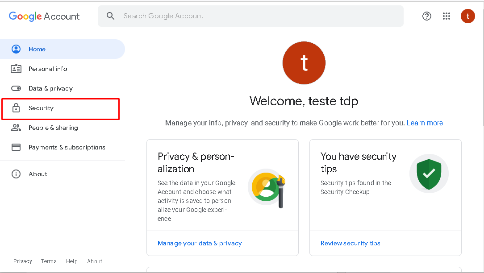Viewport: 484px width, 273px height.
Task: Click the Personal info ID card icon
Action: [x=16, y=69]
